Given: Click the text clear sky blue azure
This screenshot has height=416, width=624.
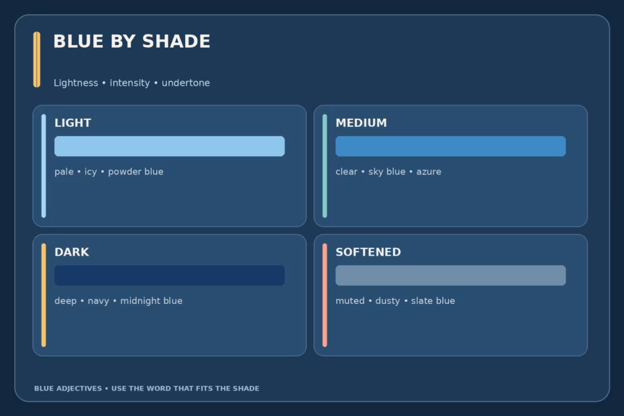Looking at the screenshot, I should pos(388,172).
